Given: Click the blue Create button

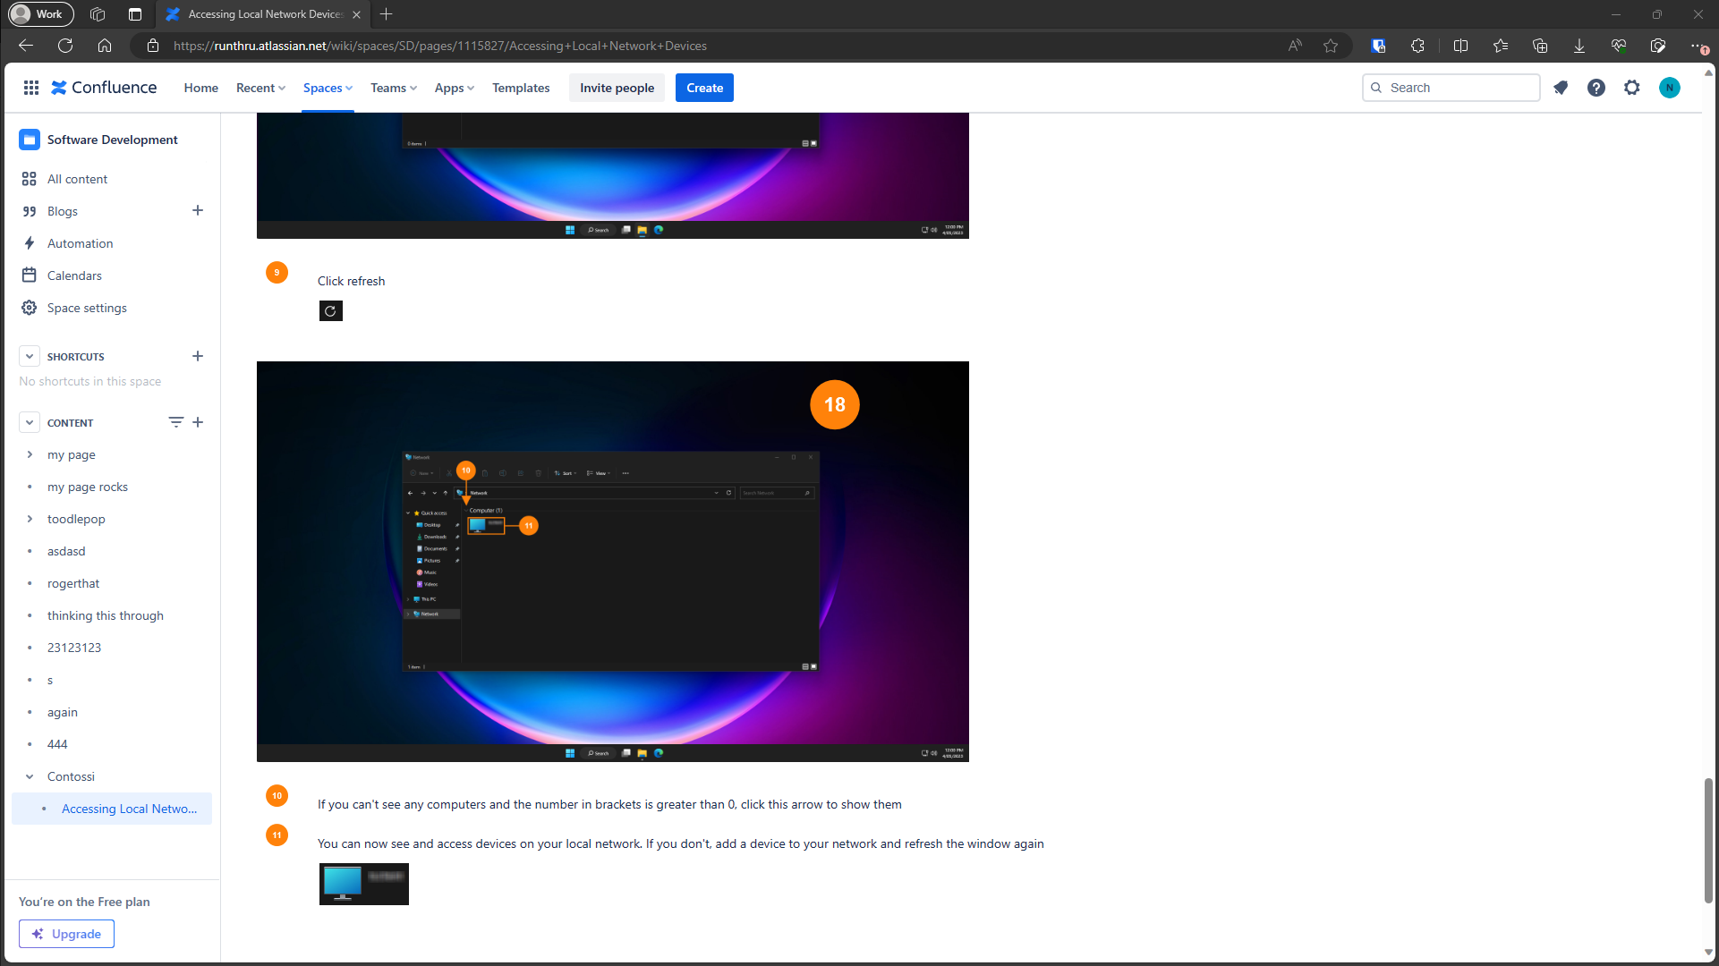Looking at the screenshot, I should click(704, 88).
